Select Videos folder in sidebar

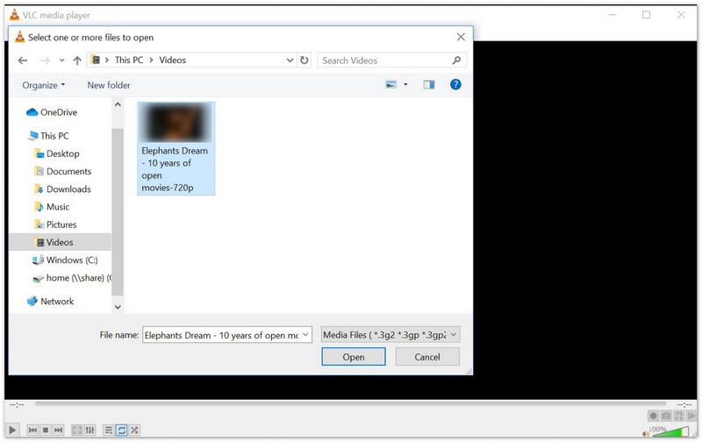pyautogui.click(x=60, y=242)
